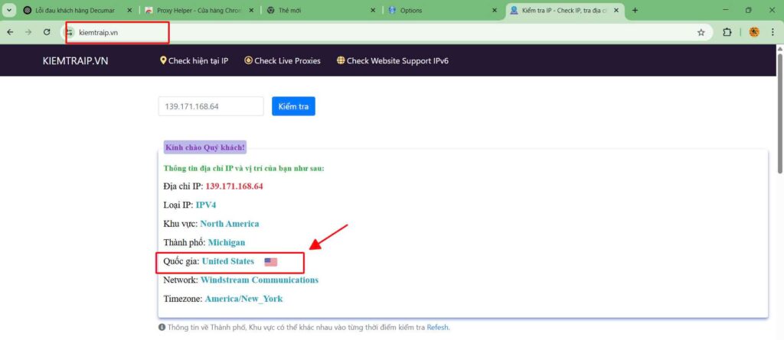Close the Proxy Helper tab
The image size is (784, 340).
(x=251, y=10)
